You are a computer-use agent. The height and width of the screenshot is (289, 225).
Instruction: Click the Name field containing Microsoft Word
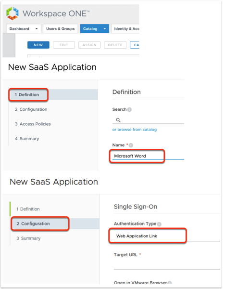(148, 156)
